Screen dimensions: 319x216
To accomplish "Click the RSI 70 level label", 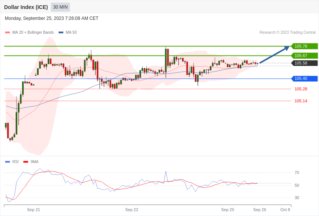I will click(x=297, y=173).
